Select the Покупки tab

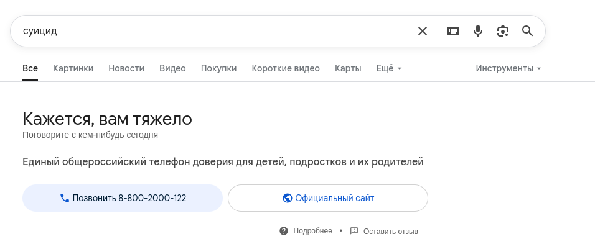point(219,68)
